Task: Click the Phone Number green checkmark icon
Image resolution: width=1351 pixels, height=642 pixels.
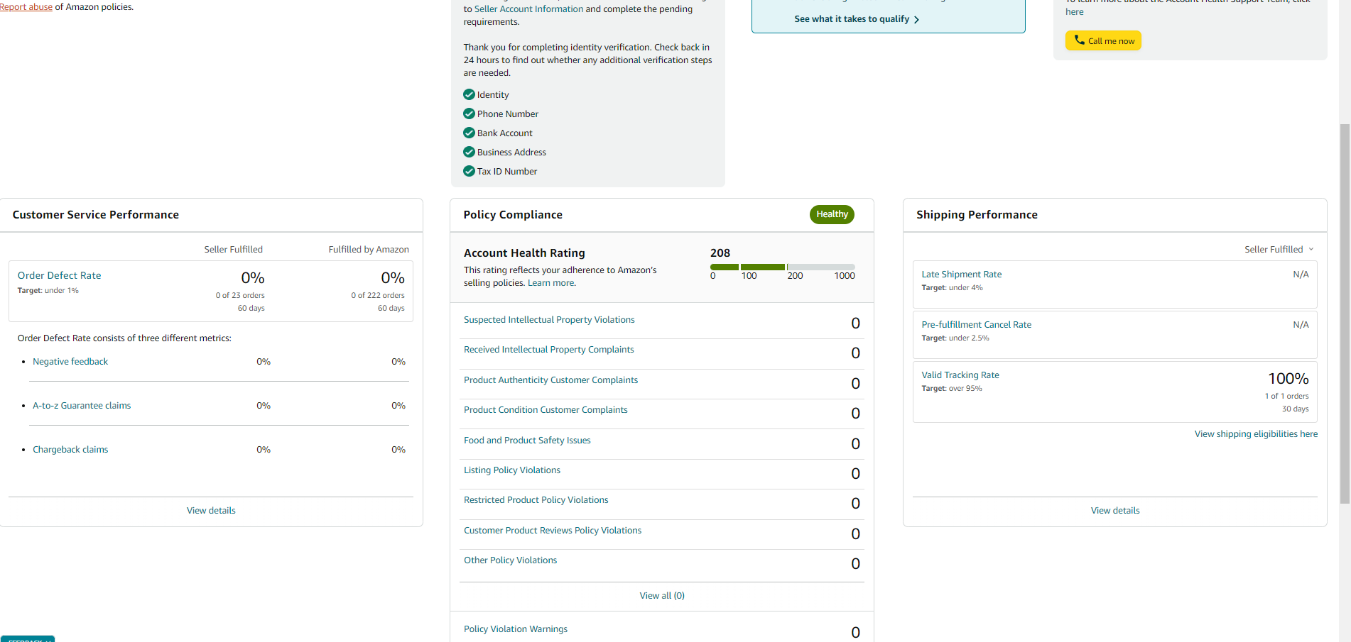Action: click(x=469, y=114)
